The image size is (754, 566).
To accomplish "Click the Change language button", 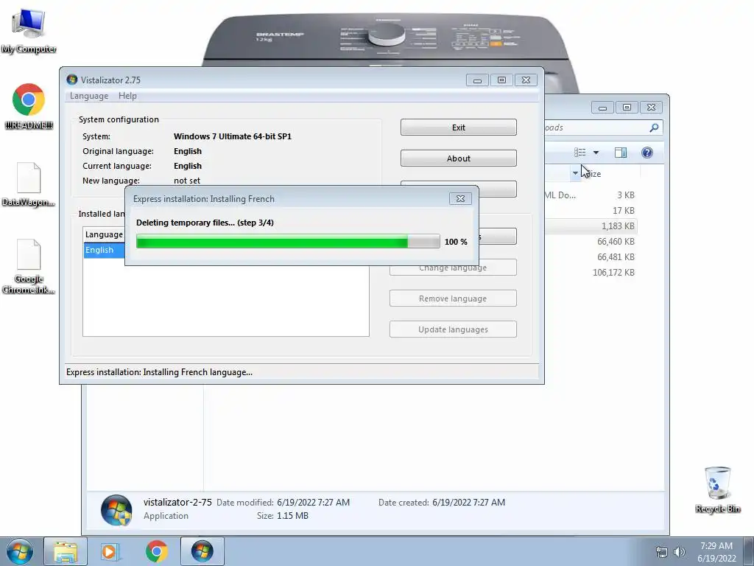I will (x=453, y=270).
